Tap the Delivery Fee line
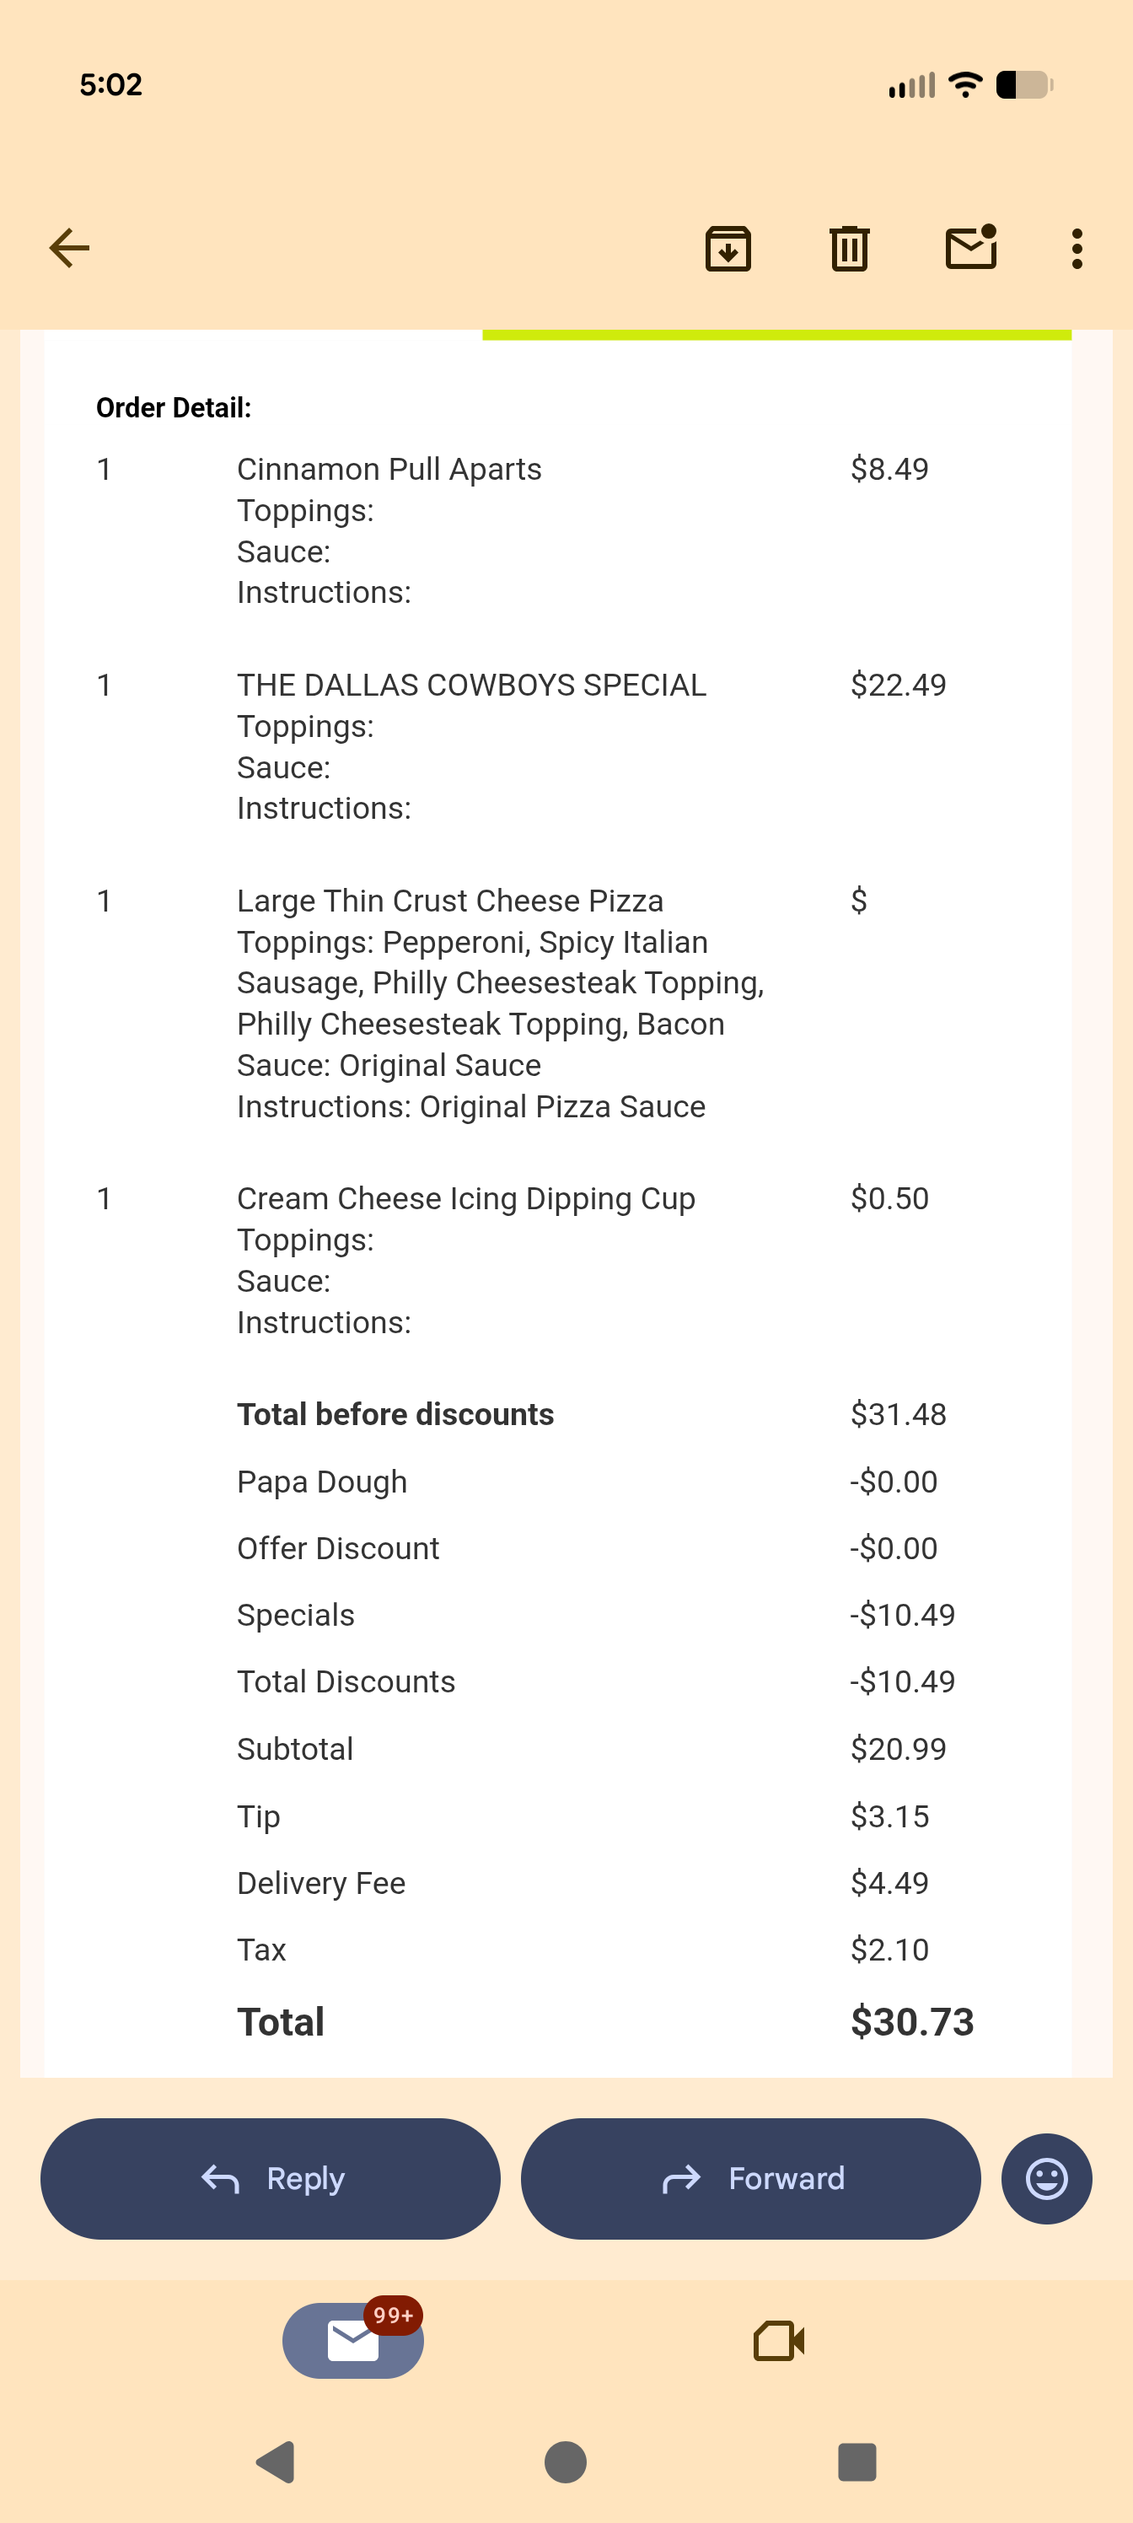The width and height of the screenshot is (1133, 2523). coord(321,1882)
